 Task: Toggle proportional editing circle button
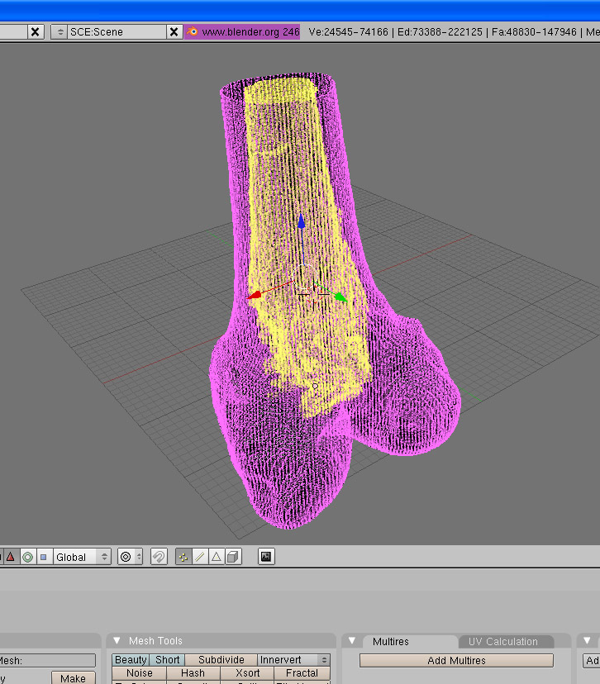126,557
